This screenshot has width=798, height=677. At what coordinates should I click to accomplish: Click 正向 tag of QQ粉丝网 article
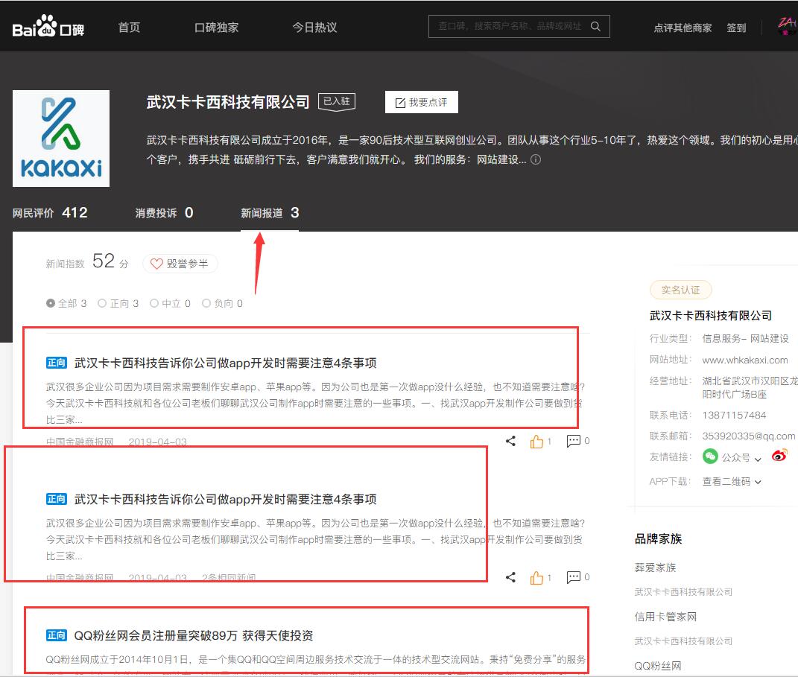tap(57, 635)
